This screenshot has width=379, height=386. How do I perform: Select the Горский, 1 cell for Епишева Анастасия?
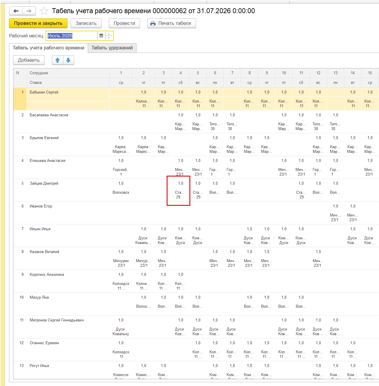(120, 172)
